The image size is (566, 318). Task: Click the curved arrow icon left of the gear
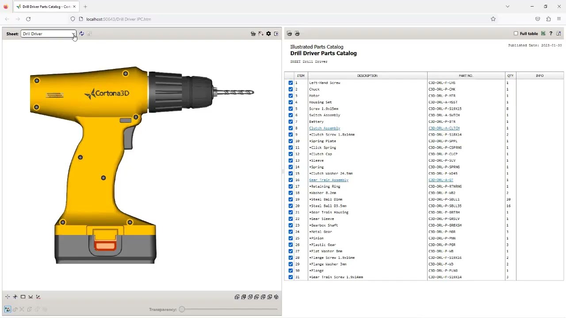pyautogui.click(x=261, y=34)
